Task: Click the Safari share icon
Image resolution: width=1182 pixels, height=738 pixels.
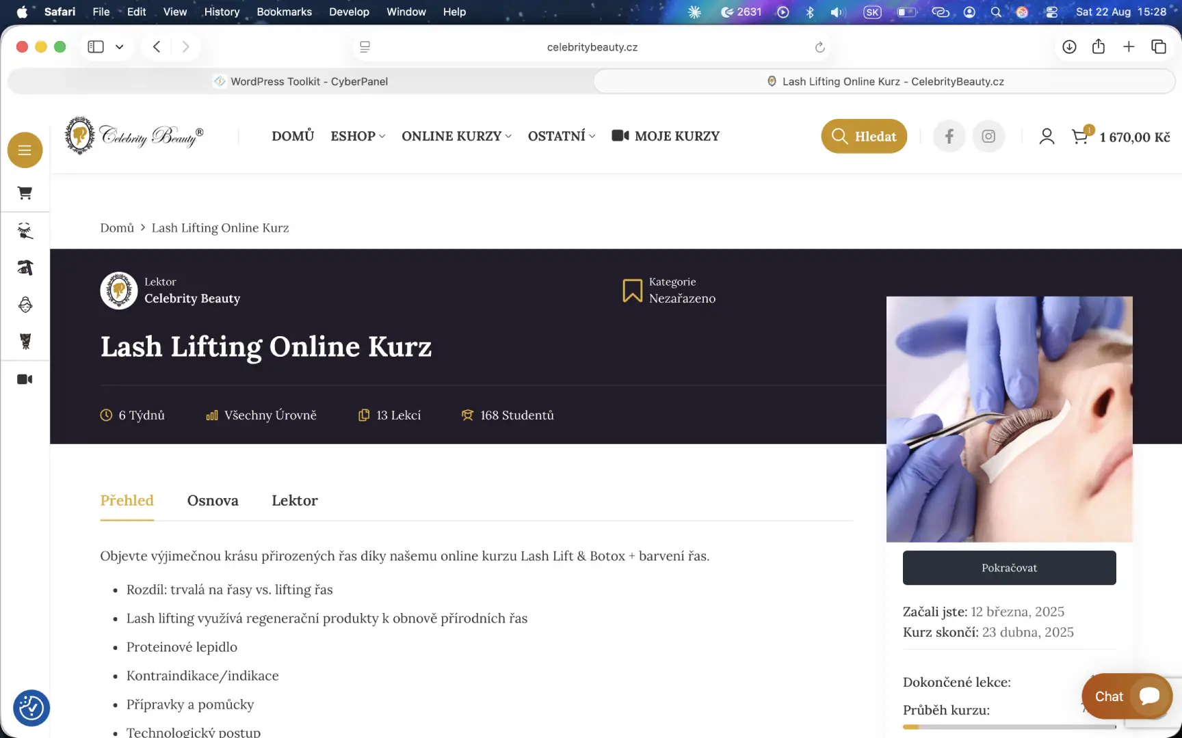Action: (x=1099, y=46)
